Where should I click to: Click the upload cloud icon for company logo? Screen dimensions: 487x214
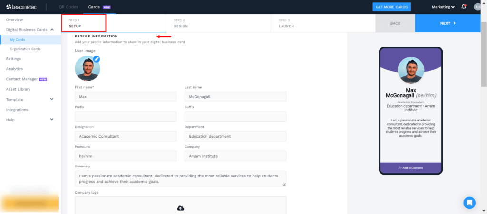click(180, 208)
